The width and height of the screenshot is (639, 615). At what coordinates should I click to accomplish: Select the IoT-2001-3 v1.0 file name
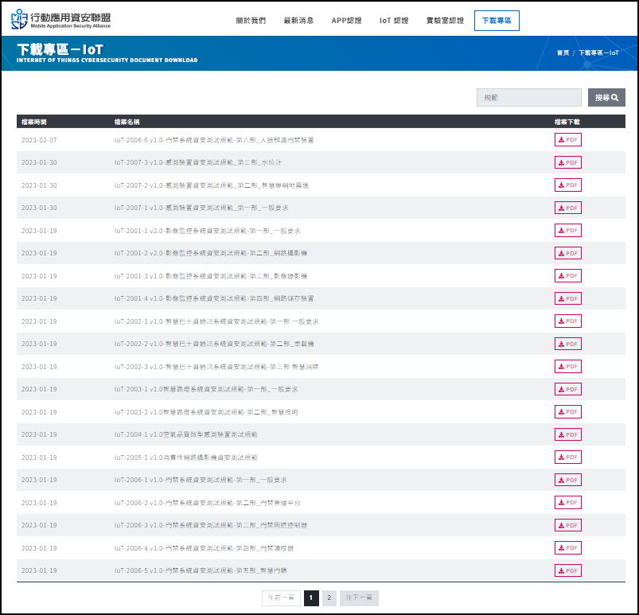(211, 276)
